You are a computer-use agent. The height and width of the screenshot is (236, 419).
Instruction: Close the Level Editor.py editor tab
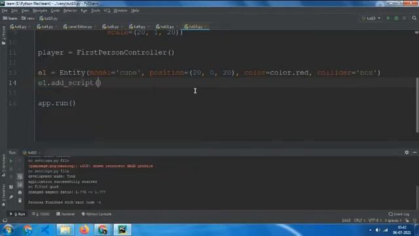click(95, 27)
